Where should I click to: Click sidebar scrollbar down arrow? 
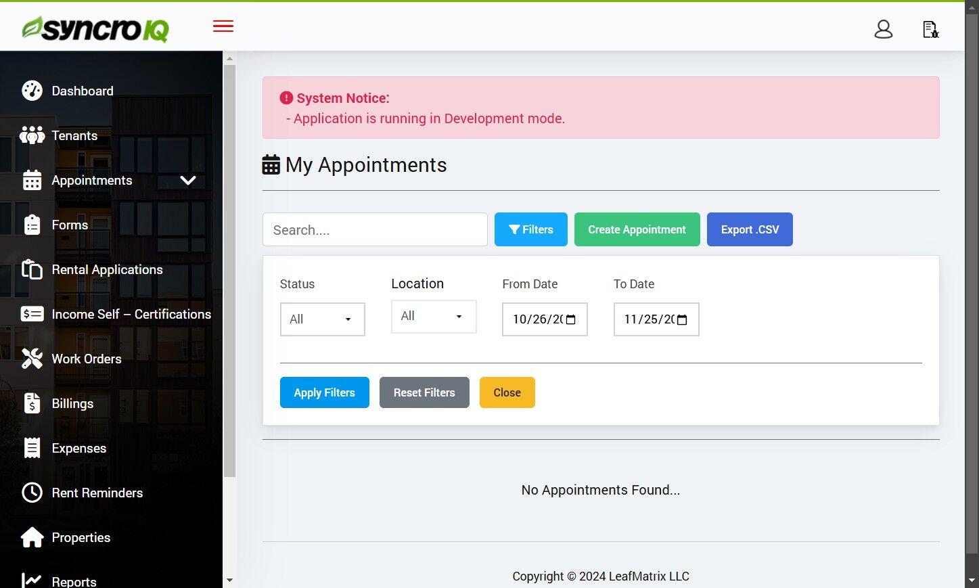(229, 580)
